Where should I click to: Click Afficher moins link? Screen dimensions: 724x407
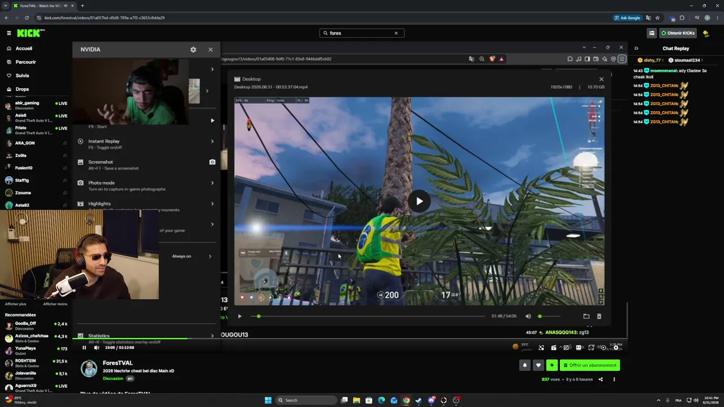pos(55,304)
